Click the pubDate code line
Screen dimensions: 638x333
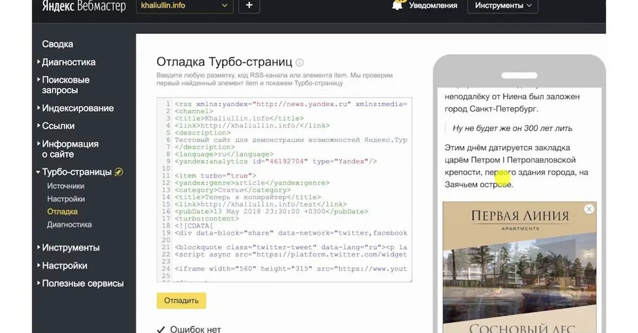271,211
